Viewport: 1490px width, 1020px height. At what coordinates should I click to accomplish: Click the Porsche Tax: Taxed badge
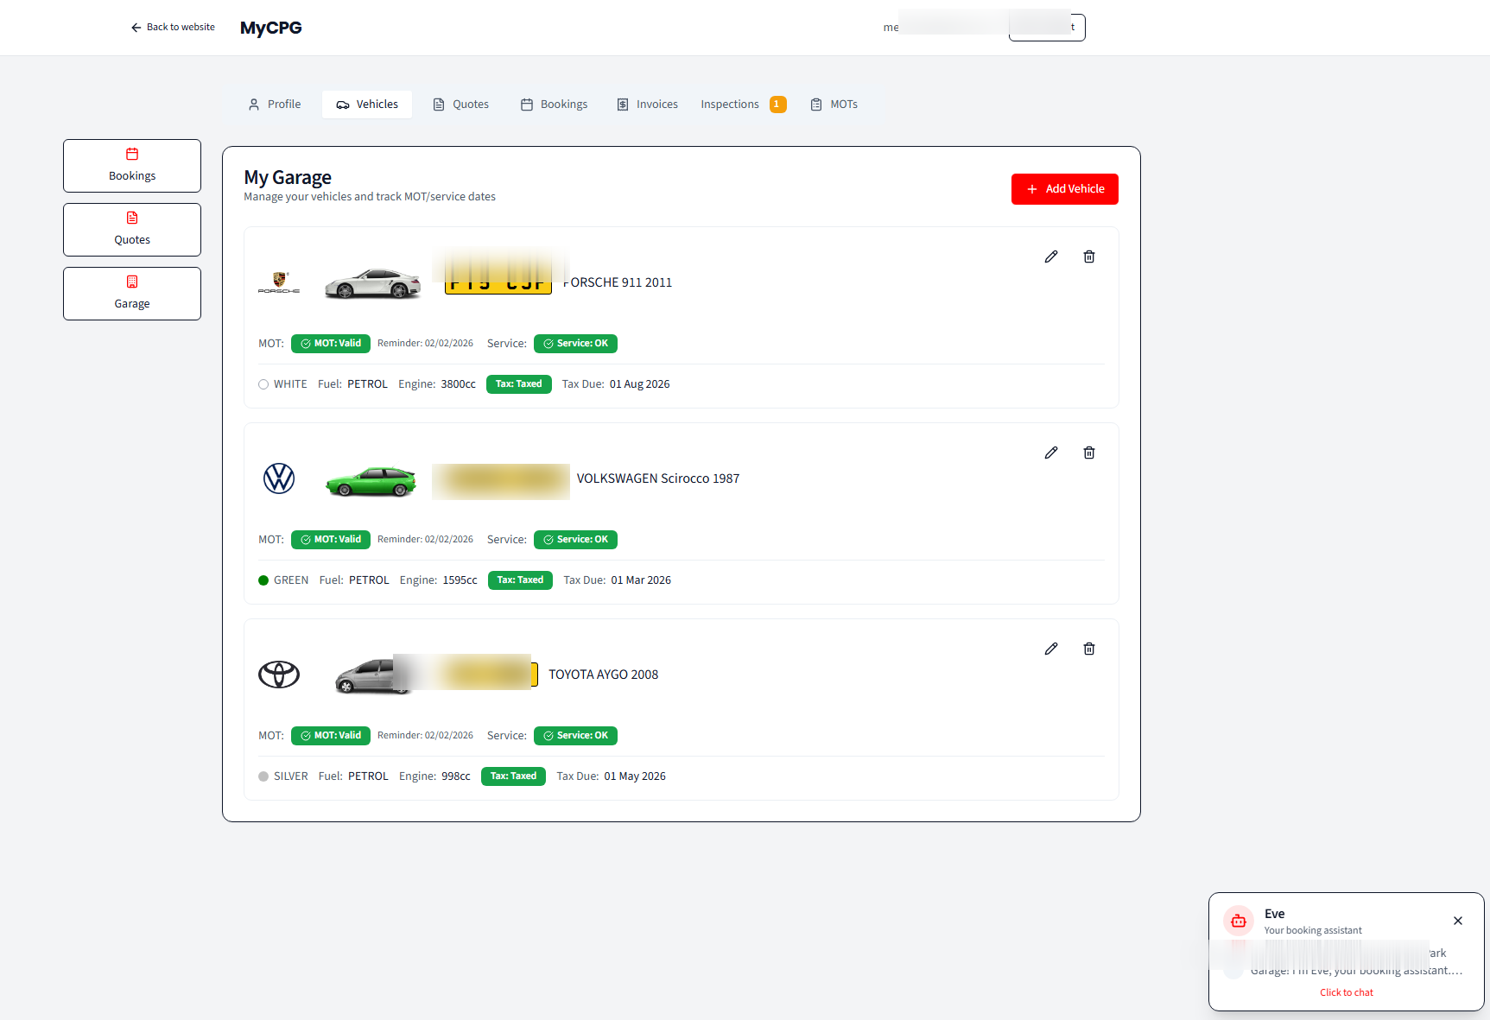[518, 384]
